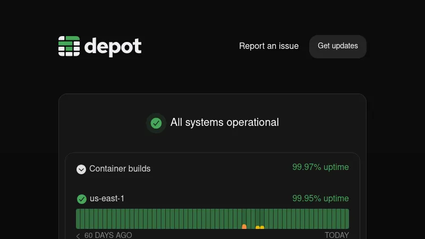Click the depot wordmark text
This screenshot has height=239, width=425.
pos(113,47)
